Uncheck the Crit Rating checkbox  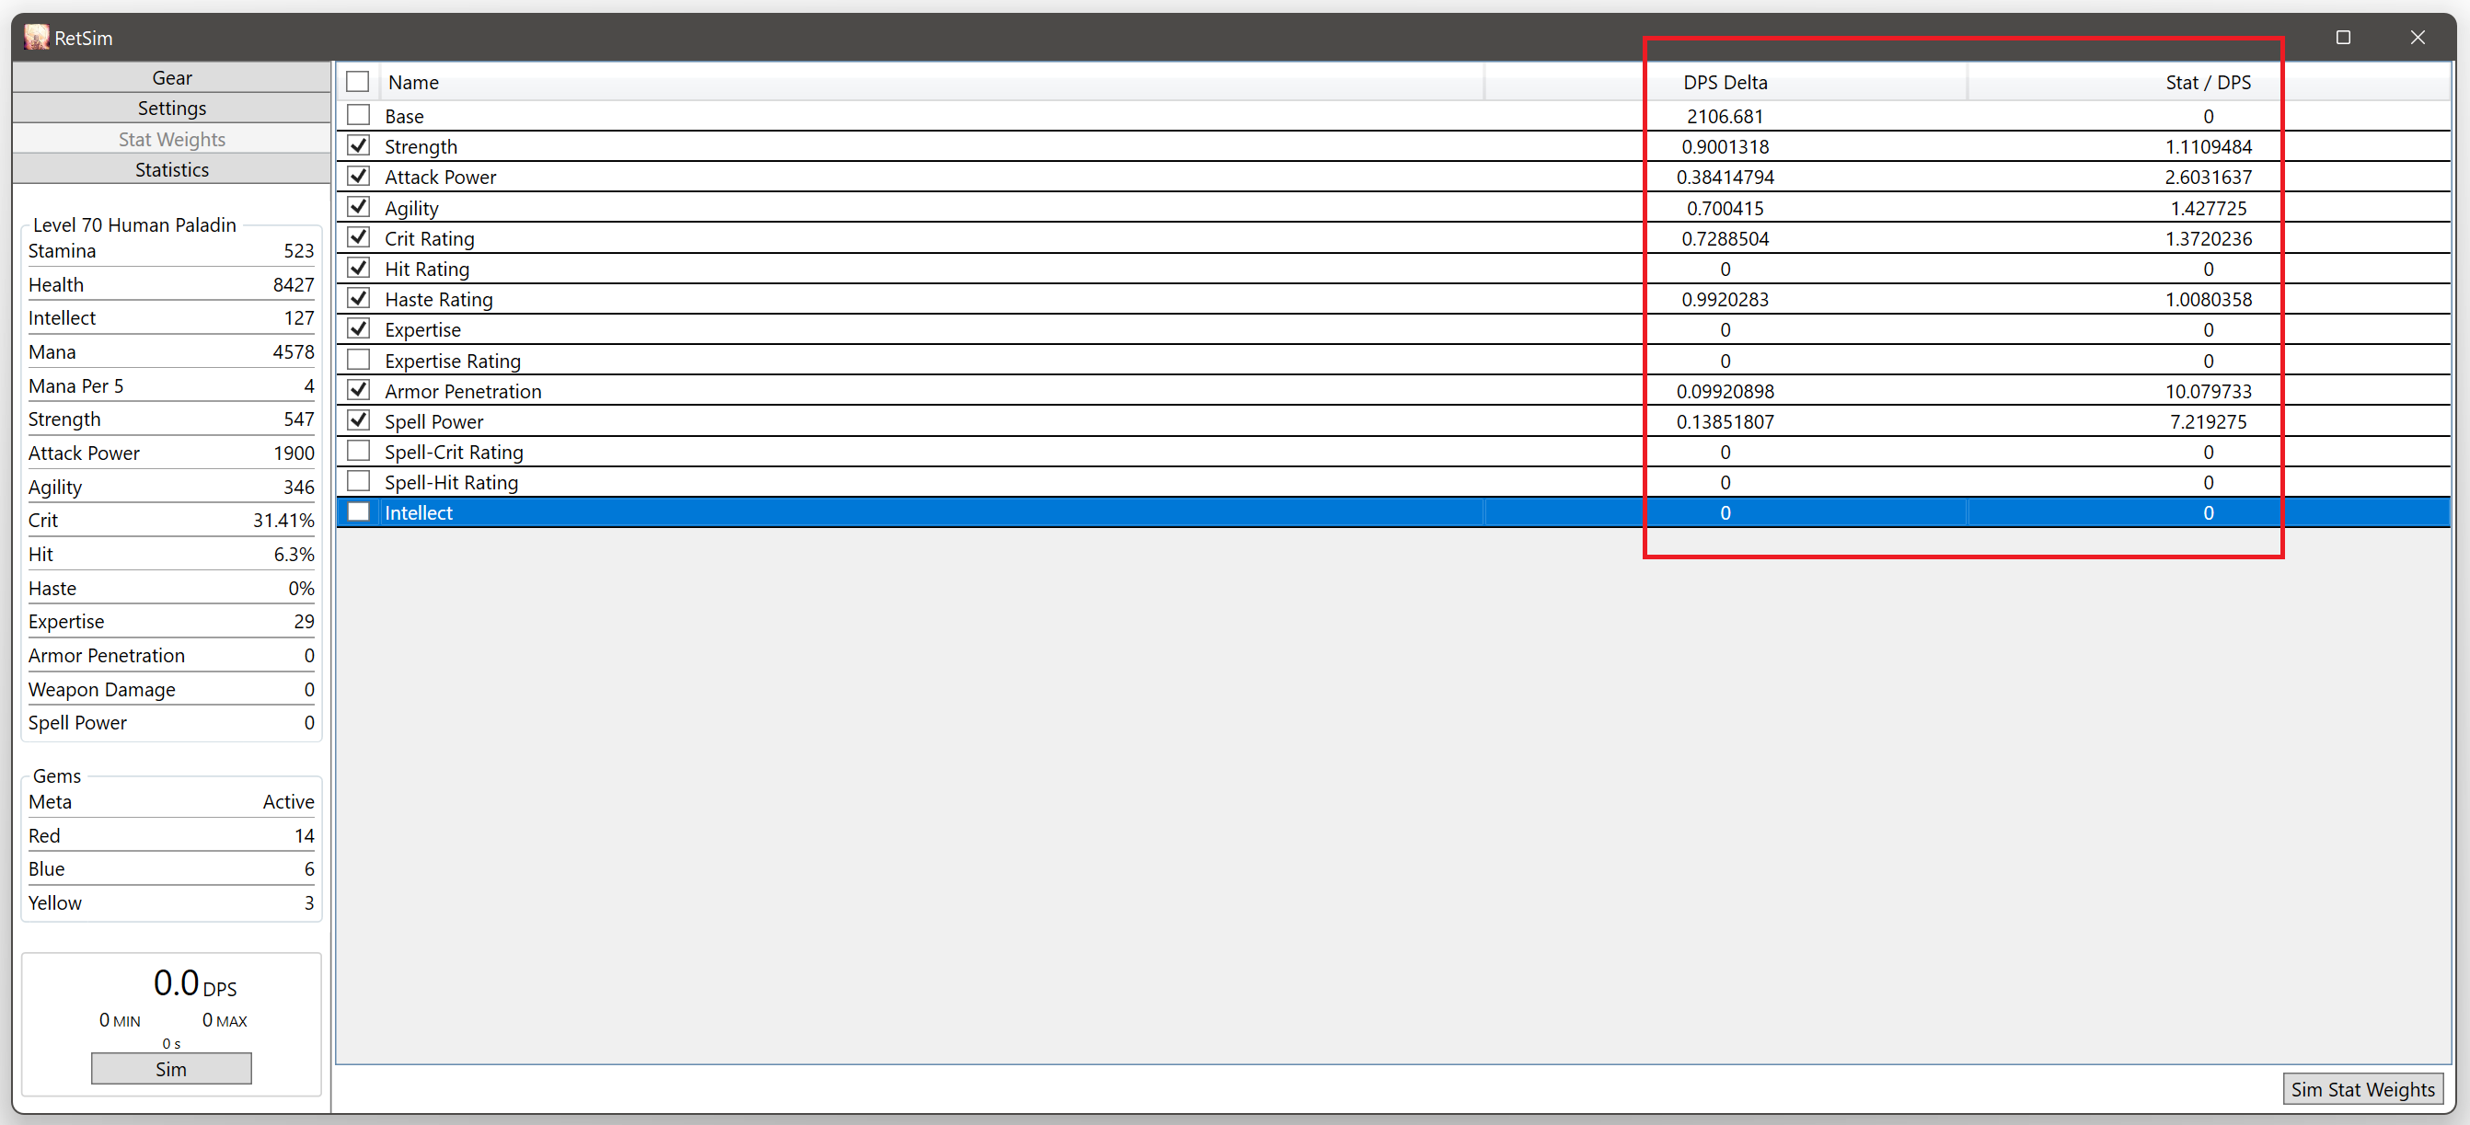pos(358,237)
